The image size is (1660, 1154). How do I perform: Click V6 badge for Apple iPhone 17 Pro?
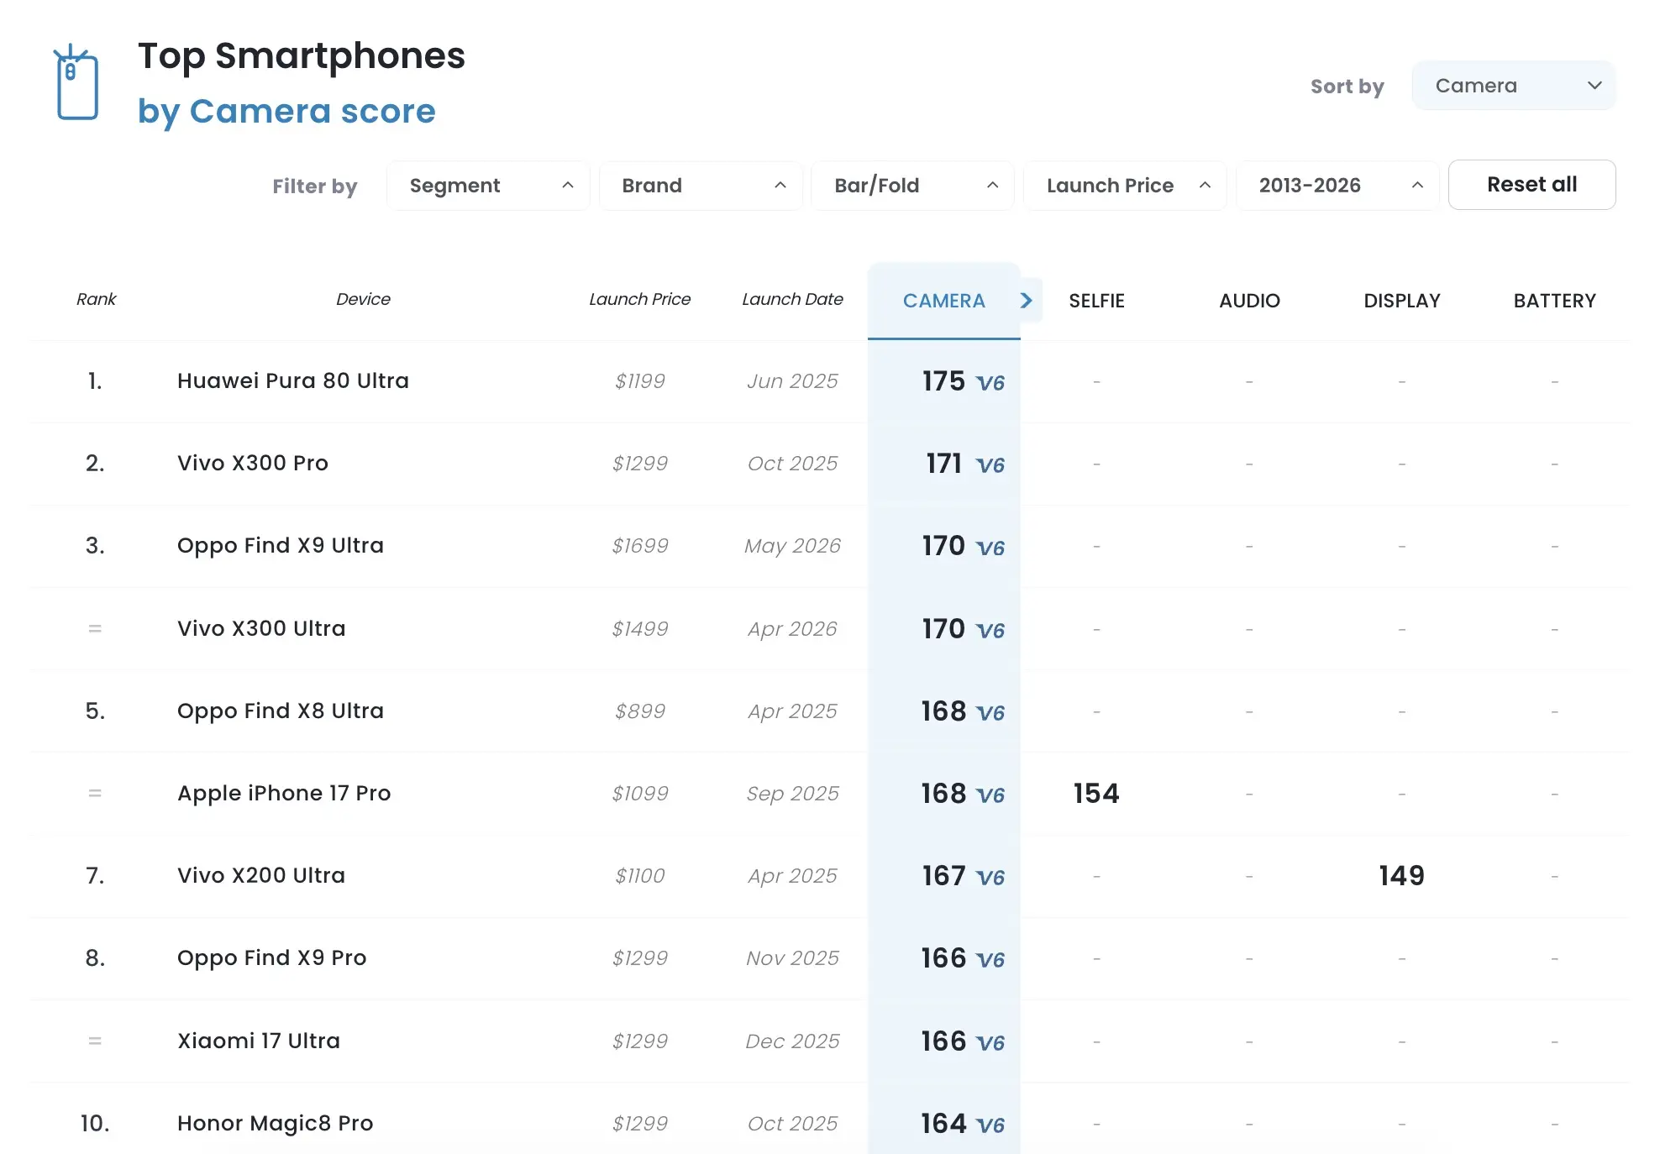pyautogui.click(x=990, y=795)
